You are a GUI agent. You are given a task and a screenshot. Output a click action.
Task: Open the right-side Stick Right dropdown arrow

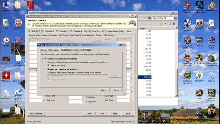pyautogui.click(x=131, y=96)
